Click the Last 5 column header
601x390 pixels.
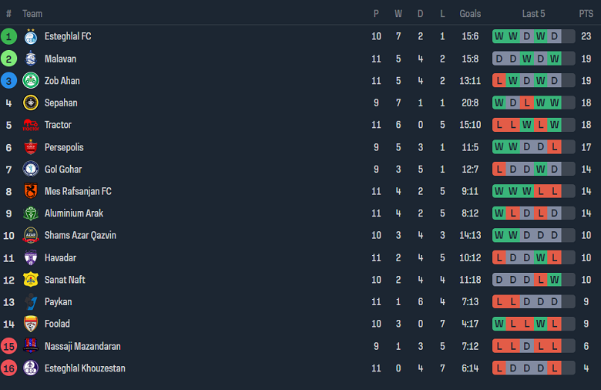coord(533,14)
